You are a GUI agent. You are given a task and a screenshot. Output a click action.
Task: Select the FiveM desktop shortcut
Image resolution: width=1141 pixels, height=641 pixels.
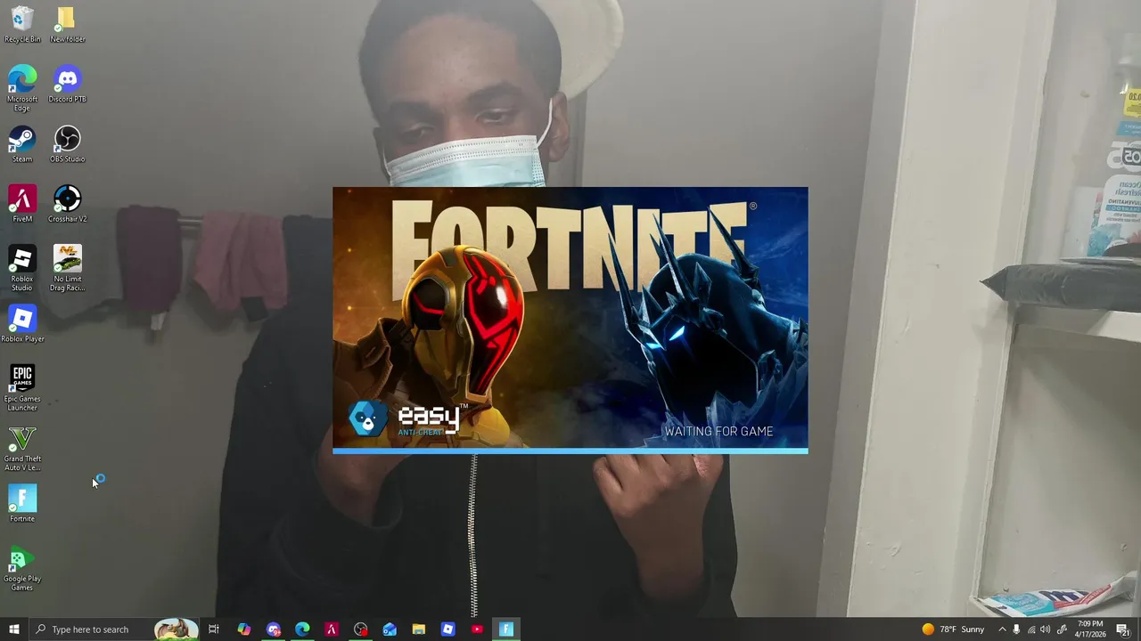tap(22, 204)
